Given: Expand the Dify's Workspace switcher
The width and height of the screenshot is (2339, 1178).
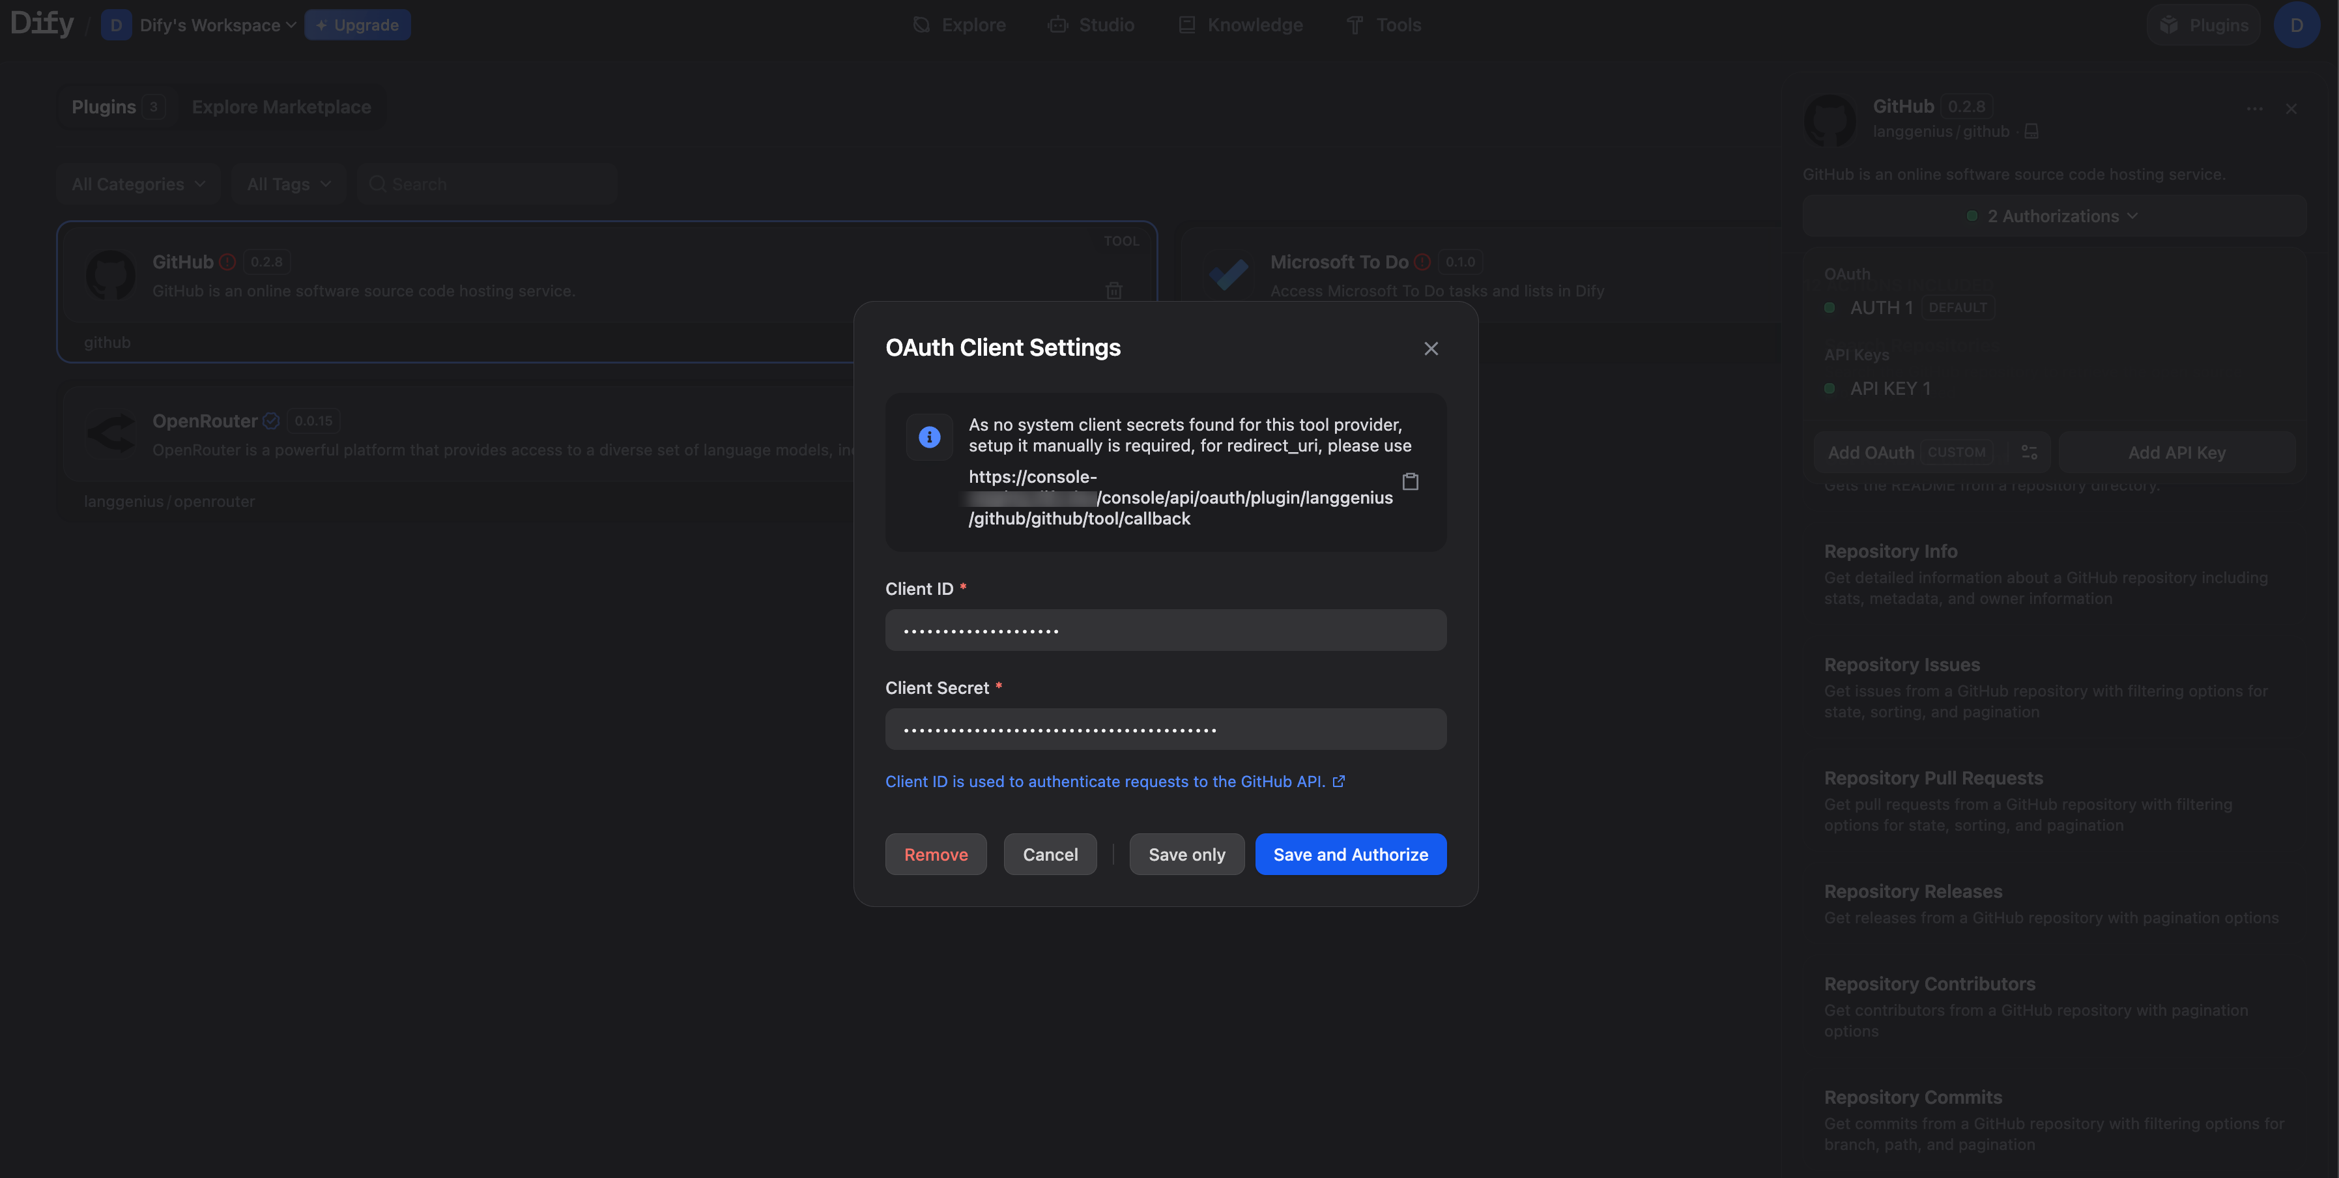Looking at the screenshot, I should point(217,25).
